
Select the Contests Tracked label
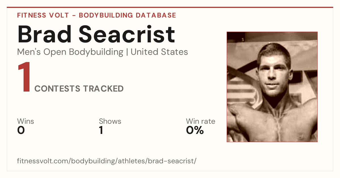79,89
